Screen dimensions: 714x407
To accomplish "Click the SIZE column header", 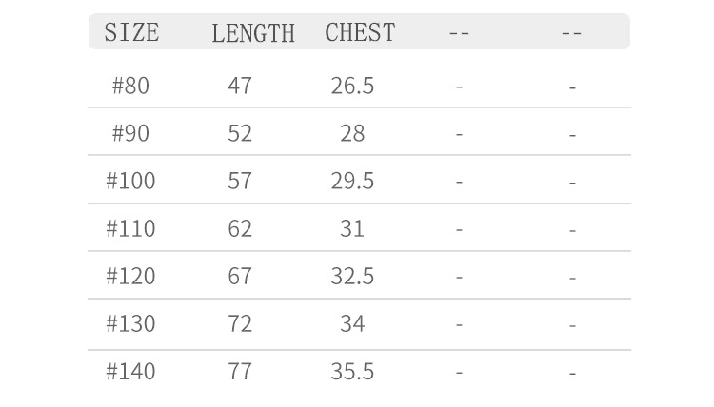I will (131, 32).
